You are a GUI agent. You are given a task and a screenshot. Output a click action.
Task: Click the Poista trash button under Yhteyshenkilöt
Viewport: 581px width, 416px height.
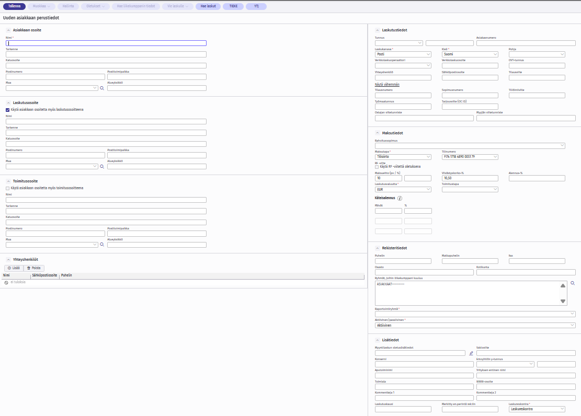click(33, 268)
